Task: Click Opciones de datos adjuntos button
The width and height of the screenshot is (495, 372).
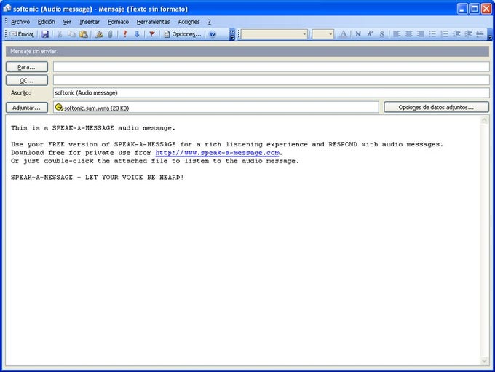Action: [x=436, y=107]
